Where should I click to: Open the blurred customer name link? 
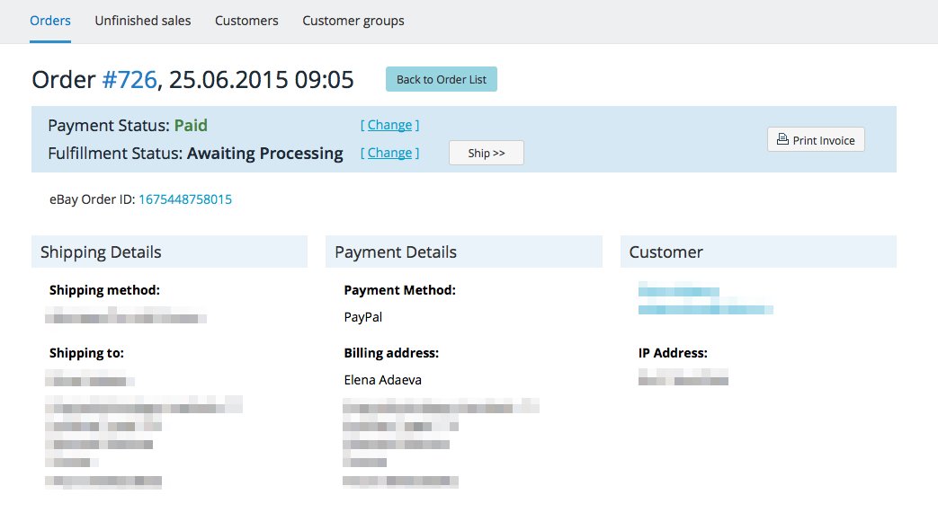click(679, 291)
